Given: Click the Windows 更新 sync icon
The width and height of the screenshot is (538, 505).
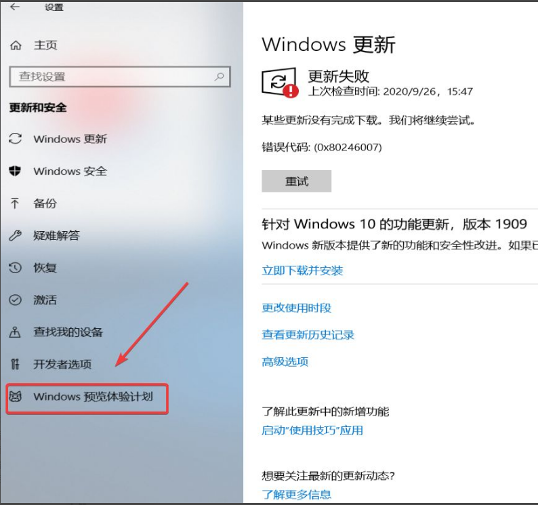Looking at the screenshot, I should pyautogui.click(x=15, y=139).
